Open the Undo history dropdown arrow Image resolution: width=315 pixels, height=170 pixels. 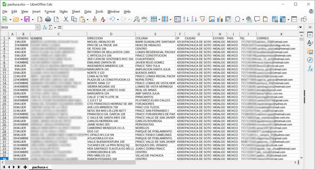[118, 20]
